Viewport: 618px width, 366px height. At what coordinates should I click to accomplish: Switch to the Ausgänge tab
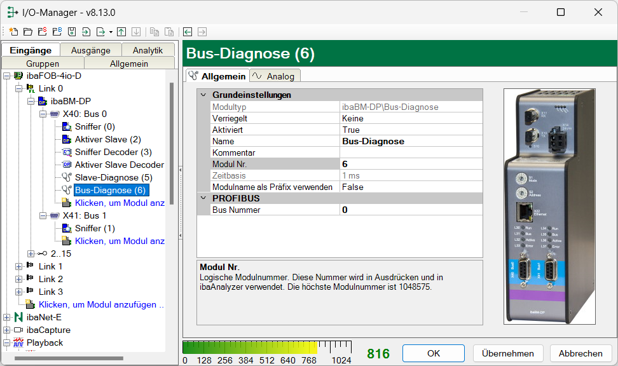(x=91, y=50)
